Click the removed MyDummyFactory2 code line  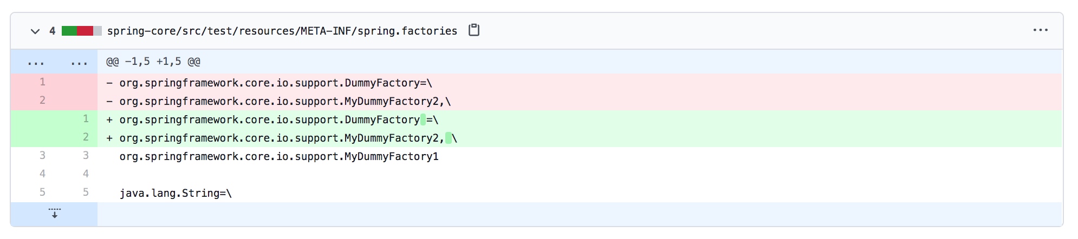point(285,101)
